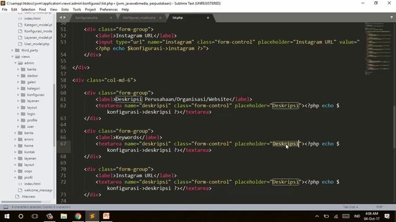This screenshot has width=396, height=222.
Task: Open File Explorer from taskbar
Action: coord(64,216)
